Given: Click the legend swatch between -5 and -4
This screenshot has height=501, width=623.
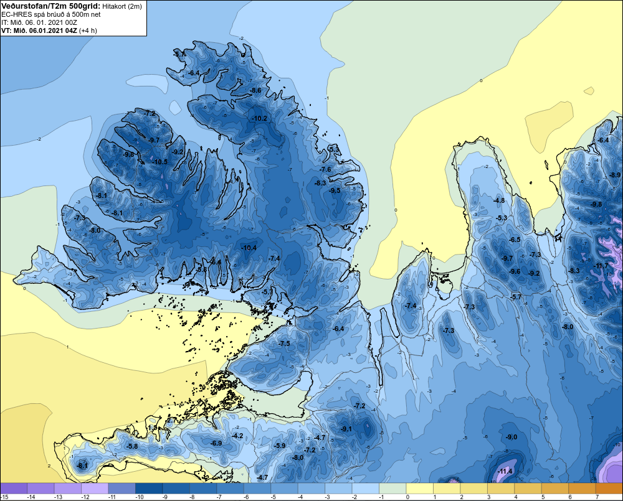Looking at the screenshot, I should coord(285,489).
